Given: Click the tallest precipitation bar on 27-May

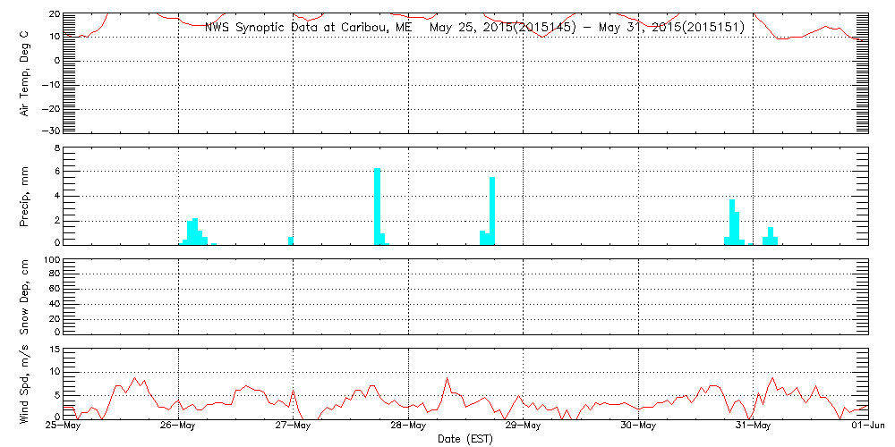Looking at the screenshot, I should (377, 206).
